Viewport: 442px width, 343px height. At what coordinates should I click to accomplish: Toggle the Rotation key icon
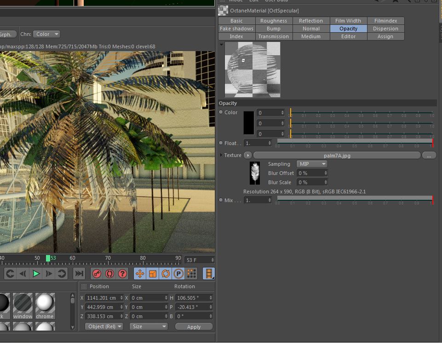tap(166, 273)
